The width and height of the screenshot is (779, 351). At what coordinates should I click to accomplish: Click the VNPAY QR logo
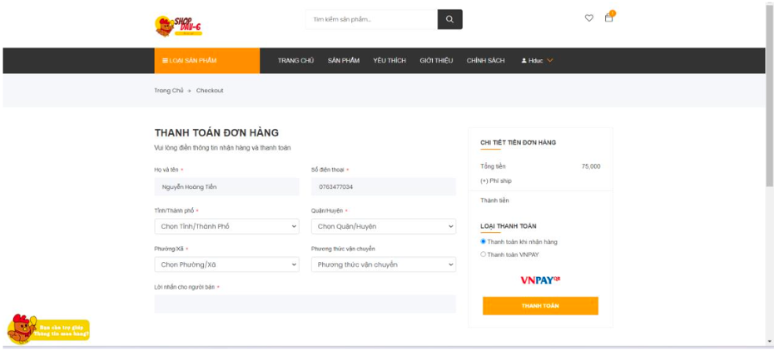(540, 280)
